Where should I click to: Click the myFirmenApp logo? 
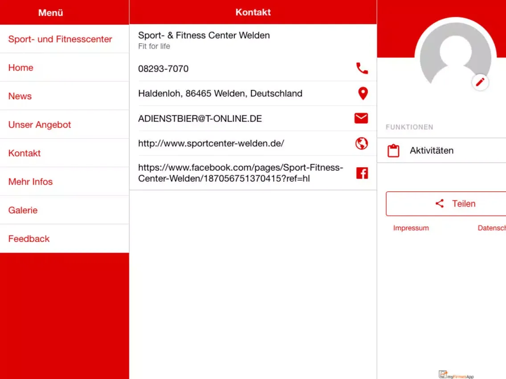tap(456, 375)
